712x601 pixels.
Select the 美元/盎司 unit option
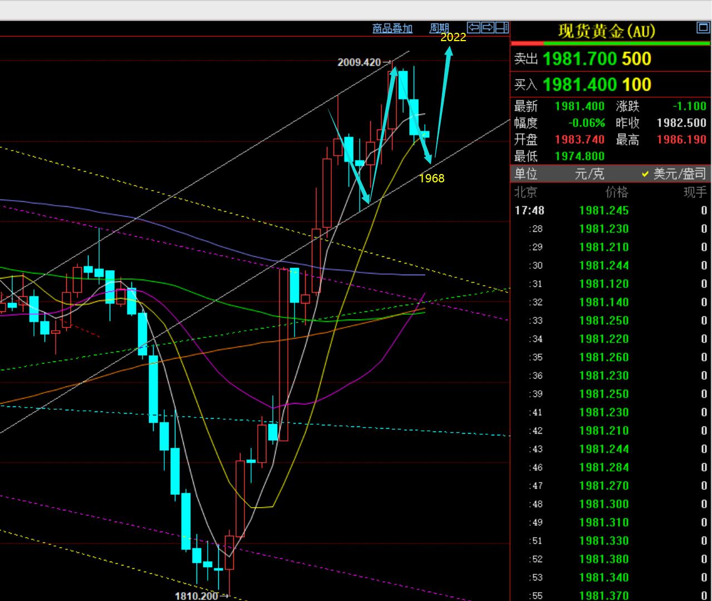(x=679, y=174)
